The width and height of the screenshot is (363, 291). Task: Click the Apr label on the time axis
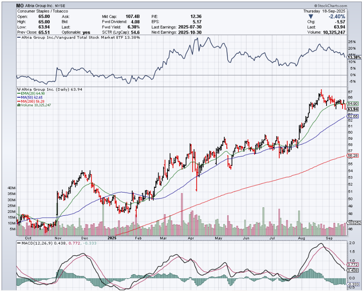click(x=191, y=238)
